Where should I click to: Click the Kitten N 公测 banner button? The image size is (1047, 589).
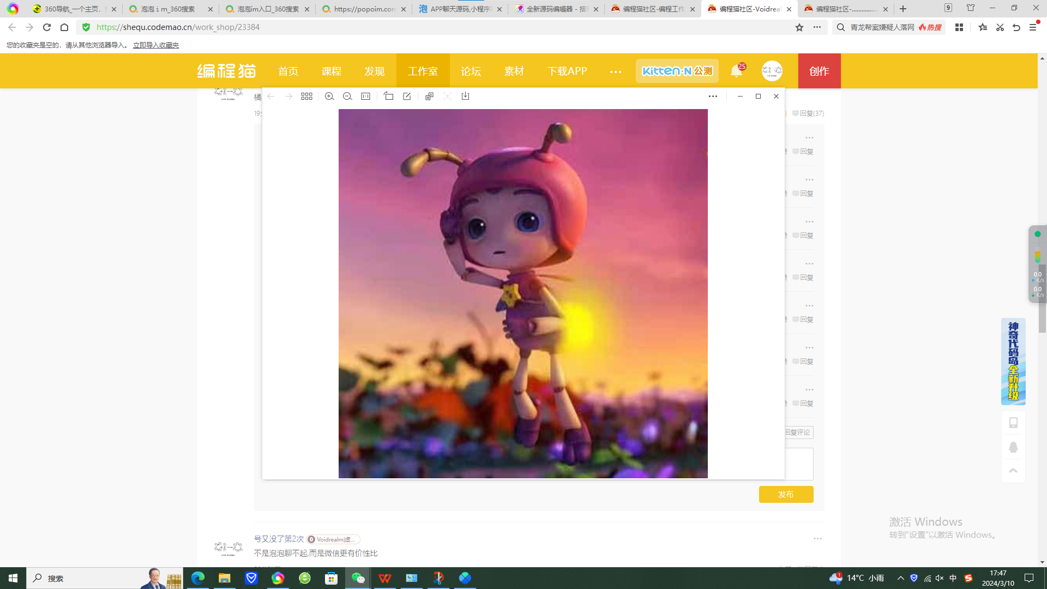(x=677, y=71)
